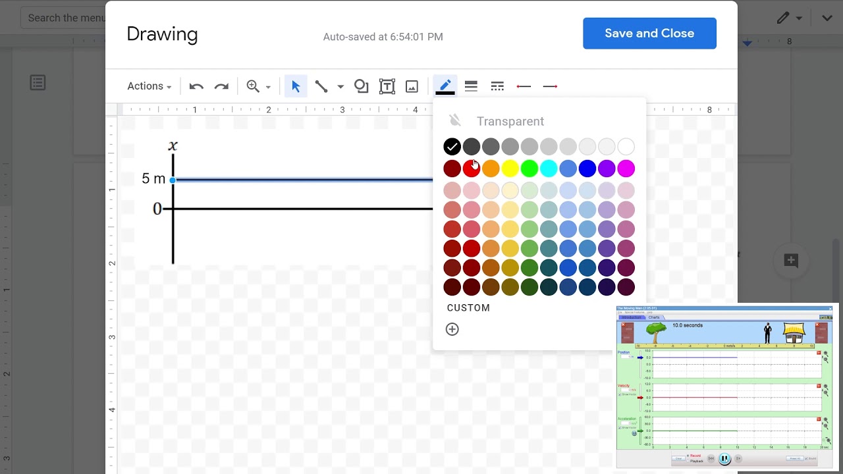Expand the zoom dropdown arrow

(x=268, y=87)
